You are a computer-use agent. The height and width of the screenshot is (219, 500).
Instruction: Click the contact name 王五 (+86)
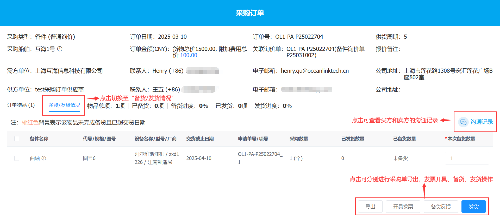[166, 90]
